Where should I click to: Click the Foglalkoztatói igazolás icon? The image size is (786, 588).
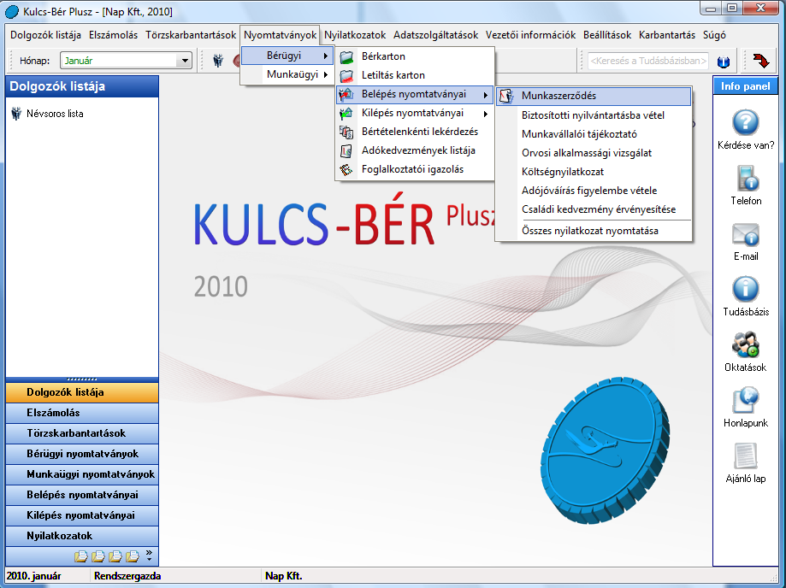346,170
